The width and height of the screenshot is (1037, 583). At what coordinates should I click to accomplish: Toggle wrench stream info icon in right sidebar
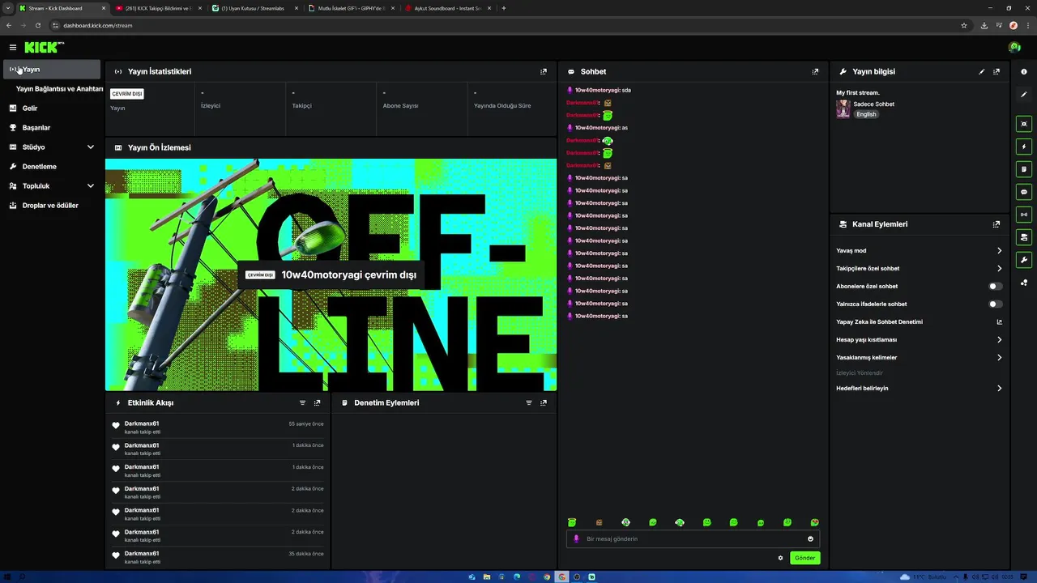1024,260
